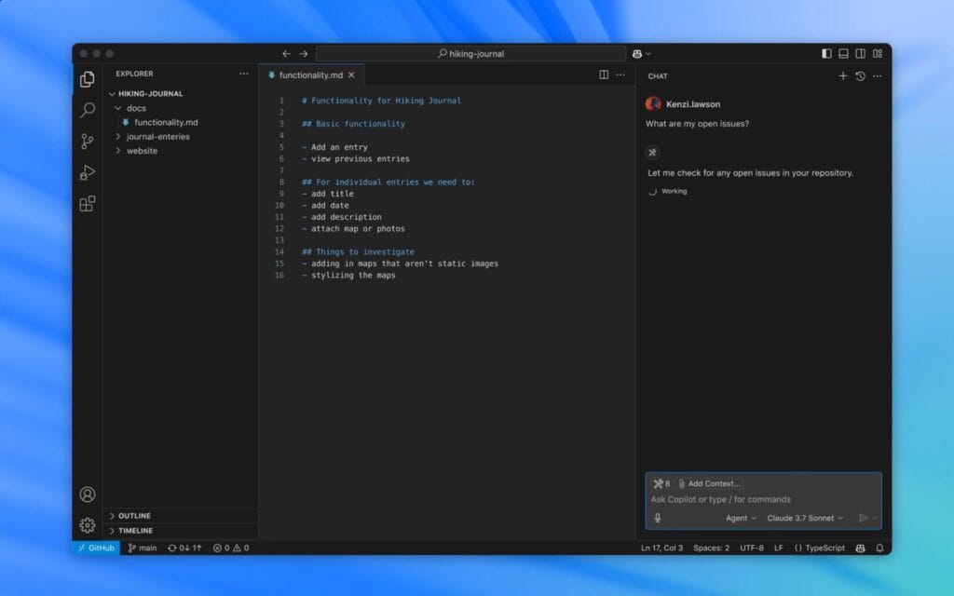Toggle the secondary side bar layout icon
Screen dimensions: 954x596
[860, 53]
